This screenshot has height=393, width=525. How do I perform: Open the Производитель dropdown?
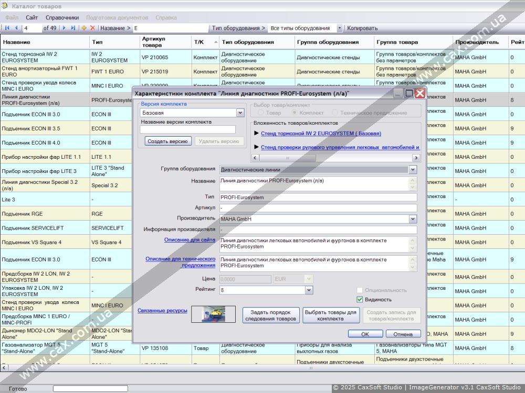click(413, 219)
